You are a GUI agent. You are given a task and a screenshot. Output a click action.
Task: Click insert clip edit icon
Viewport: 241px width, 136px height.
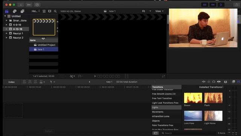pyautogui.click(x=30, y=82)
